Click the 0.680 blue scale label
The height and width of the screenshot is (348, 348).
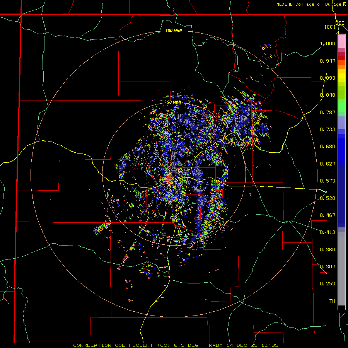[328, 147]
